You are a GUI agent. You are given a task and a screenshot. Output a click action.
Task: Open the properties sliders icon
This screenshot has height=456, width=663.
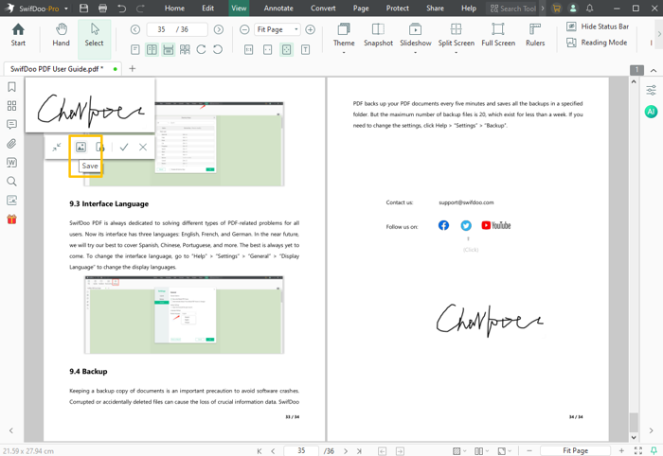tap(652, 90)
